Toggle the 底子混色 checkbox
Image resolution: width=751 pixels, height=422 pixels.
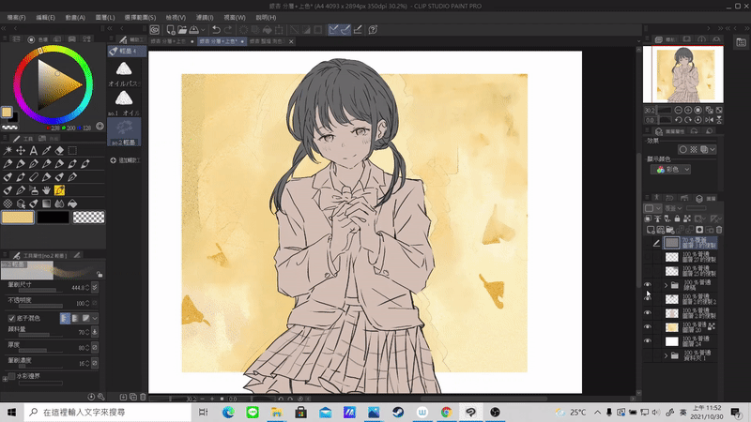[11, 318]
